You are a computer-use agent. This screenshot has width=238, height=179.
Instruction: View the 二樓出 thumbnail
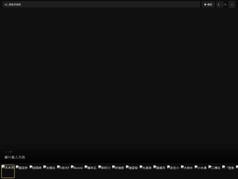pos(215,171)
